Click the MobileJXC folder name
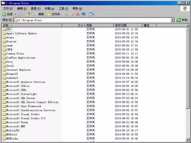This screenshot has width=191, height=143. 13,131
